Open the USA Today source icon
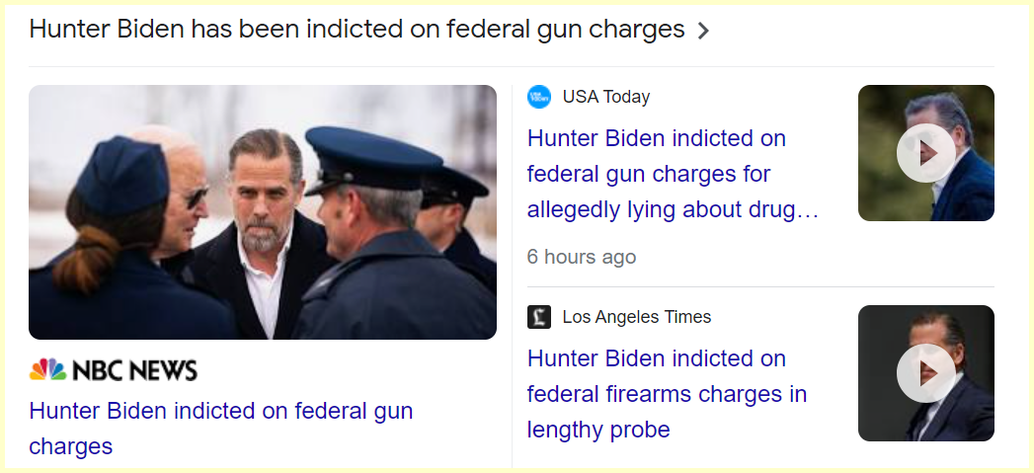 tap(538, 97)
